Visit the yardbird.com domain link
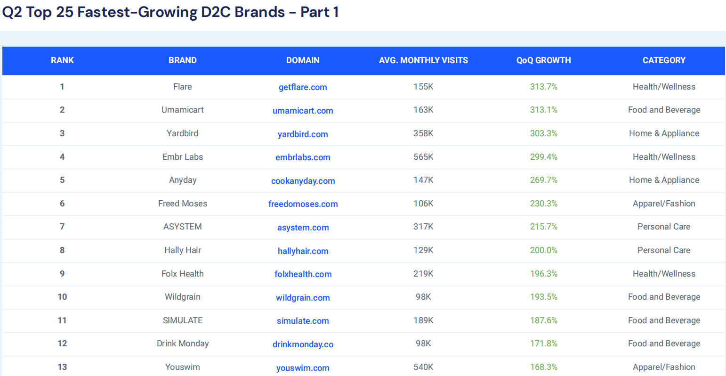 tap(303, 134)
